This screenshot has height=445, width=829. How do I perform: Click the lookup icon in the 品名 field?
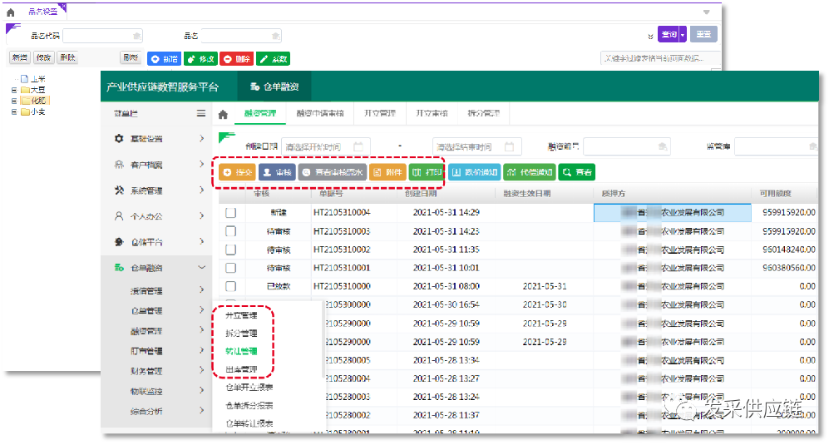click(275, 36)
